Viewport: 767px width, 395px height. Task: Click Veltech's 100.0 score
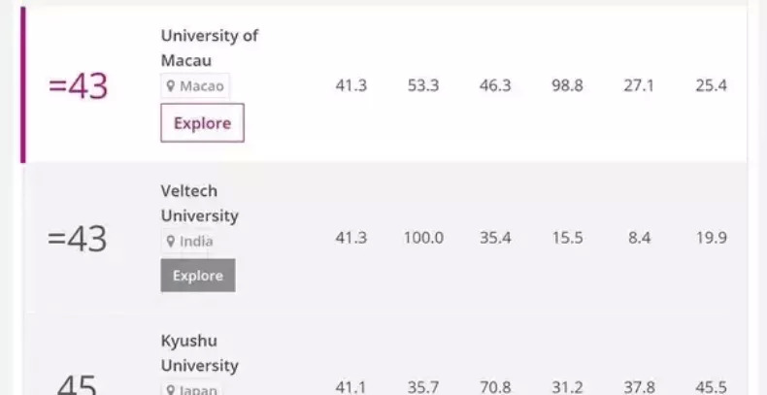(423, 238)
